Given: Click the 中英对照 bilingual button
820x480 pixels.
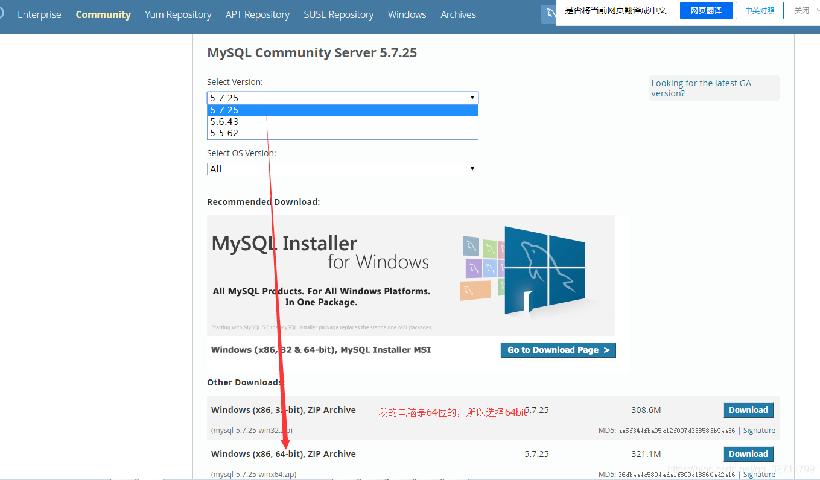Looking at the screenshot, I should tap(760, 10).
